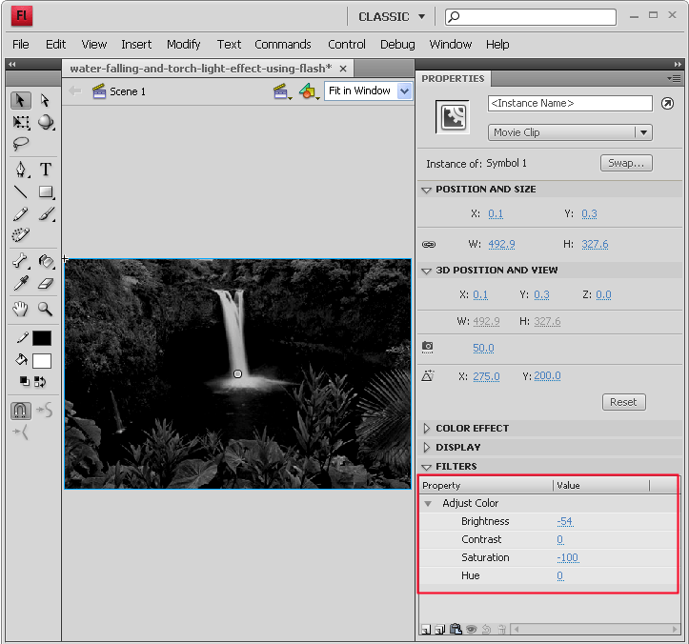
Task: Click the Straighten option icon
Action: [x=21, y=433]
